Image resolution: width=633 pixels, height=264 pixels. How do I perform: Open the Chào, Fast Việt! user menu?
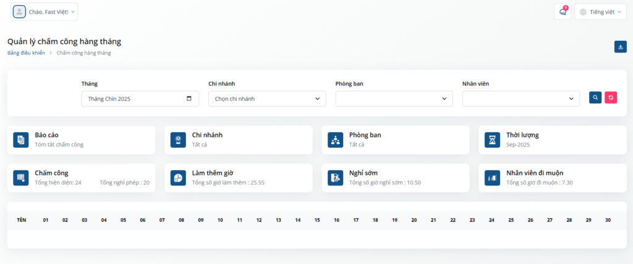point(44,12)
